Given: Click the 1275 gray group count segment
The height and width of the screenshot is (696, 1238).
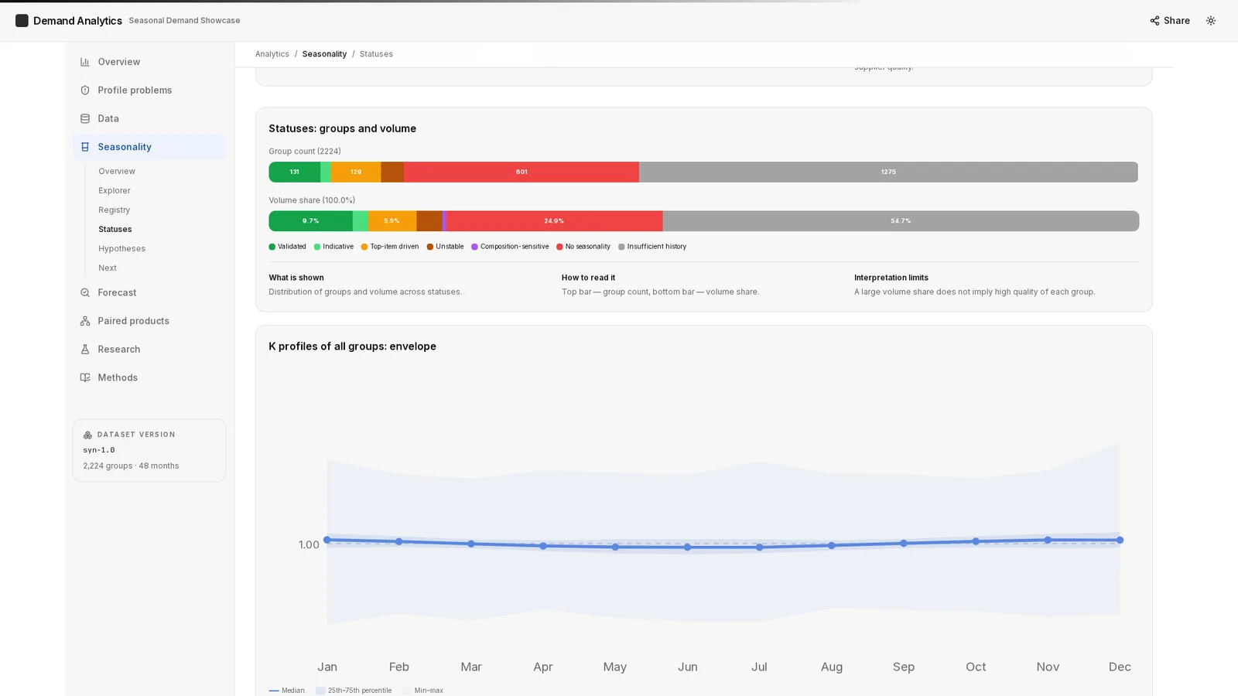Looking at the screenshot, I should tap(888, 172).
